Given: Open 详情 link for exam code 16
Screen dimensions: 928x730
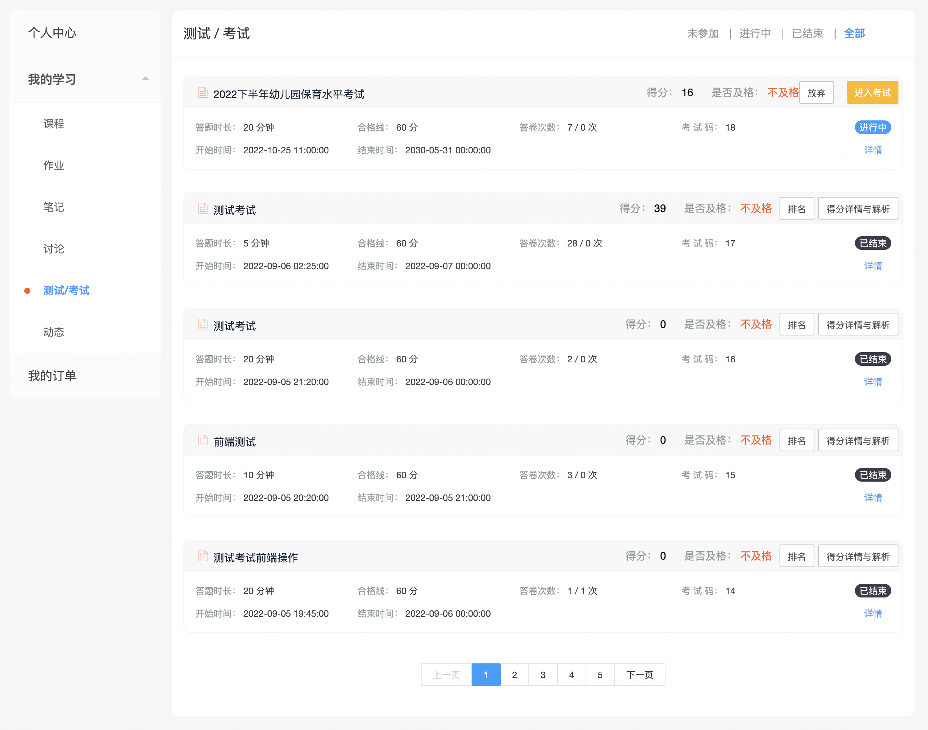Looking at the screenshot, I should 872,382.
